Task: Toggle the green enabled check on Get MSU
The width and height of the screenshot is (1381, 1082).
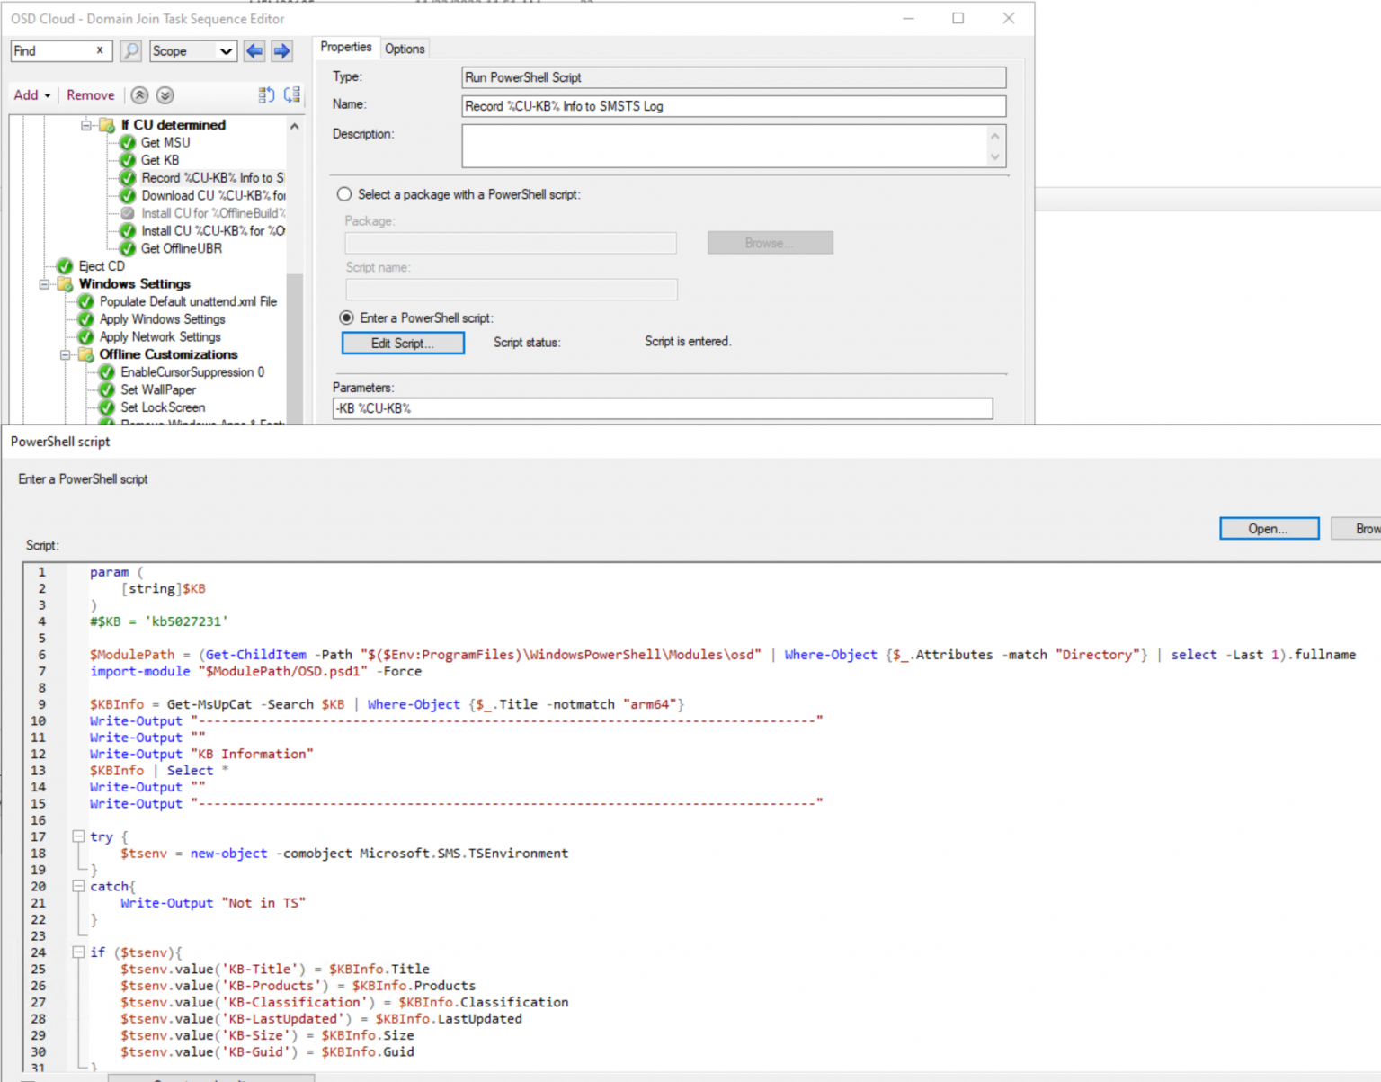Action: [127, 142]
